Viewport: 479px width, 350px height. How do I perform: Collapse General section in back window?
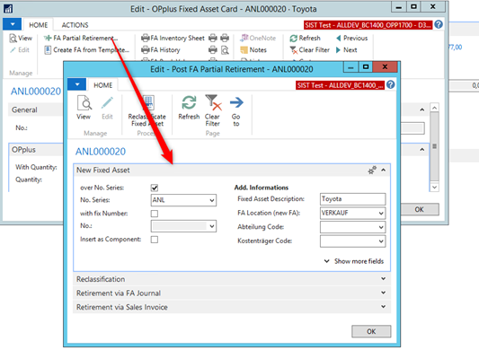(421, 109)
